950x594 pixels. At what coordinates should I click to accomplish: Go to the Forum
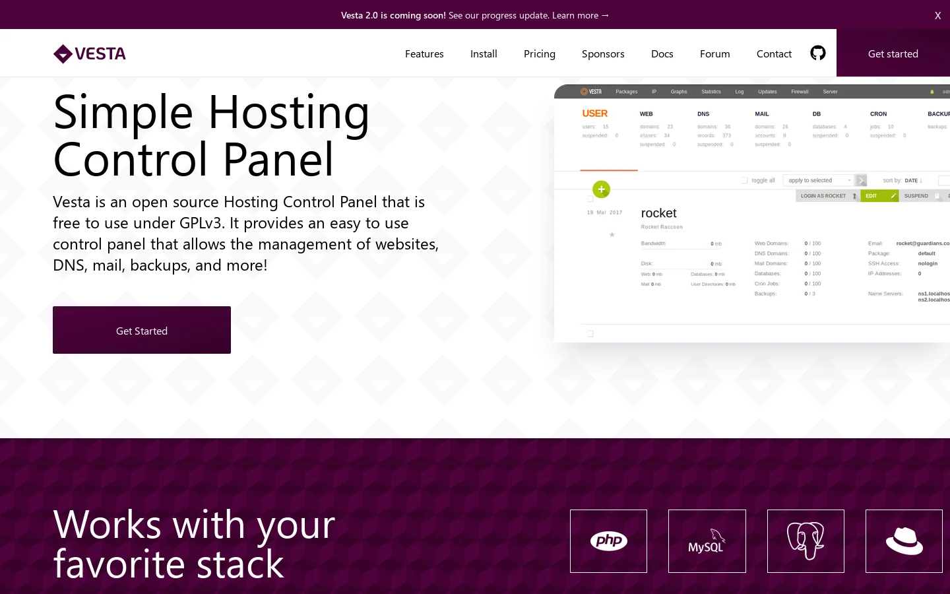pyautogui.click(x=715, y=54)
